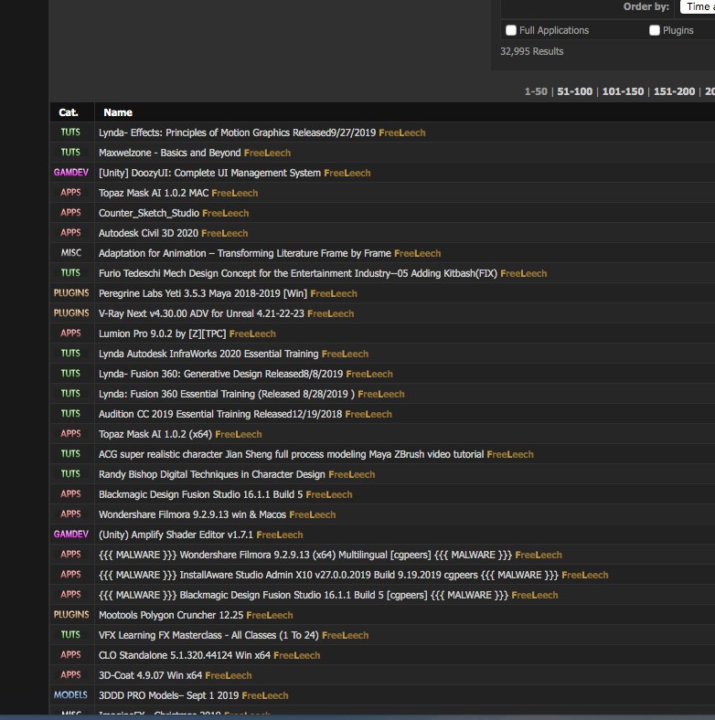Click TUTS icon beside Furio Tedeschi row
This screenshot has height=720, width=715.
tap(70, 273)
